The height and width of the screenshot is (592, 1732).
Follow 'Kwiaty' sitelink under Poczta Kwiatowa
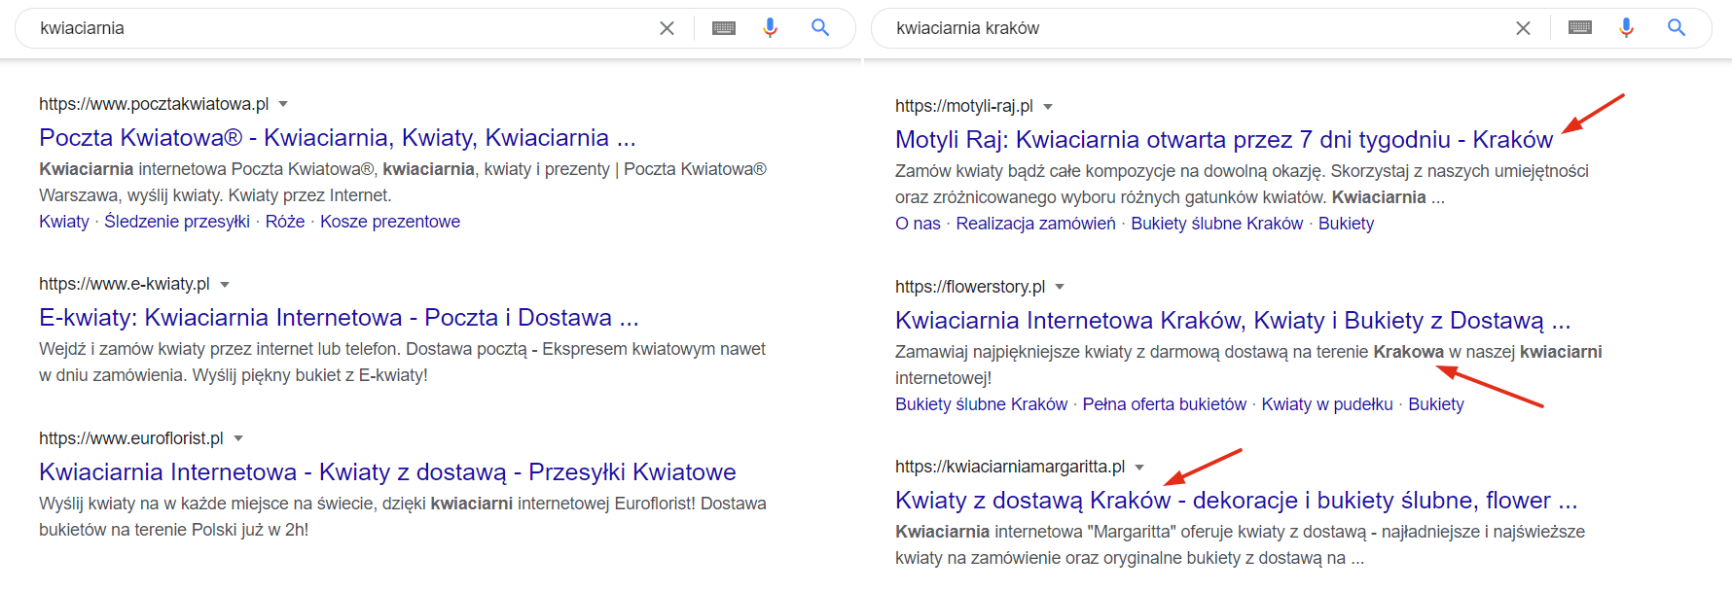click(x=64, y=222)
